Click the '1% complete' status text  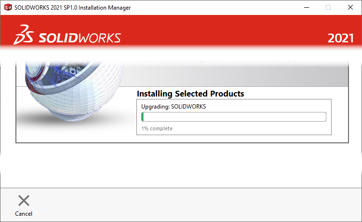pyautogui.click(x=157, y=128)
